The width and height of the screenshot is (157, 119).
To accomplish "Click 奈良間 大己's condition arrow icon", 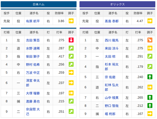I will (x=71, y=111).
